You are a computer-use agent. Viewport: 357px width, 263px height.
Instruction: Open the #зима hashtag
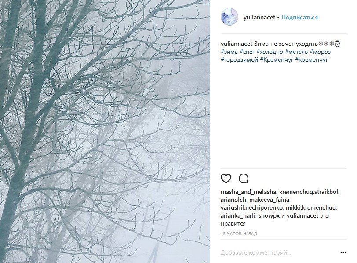(229, 52)
